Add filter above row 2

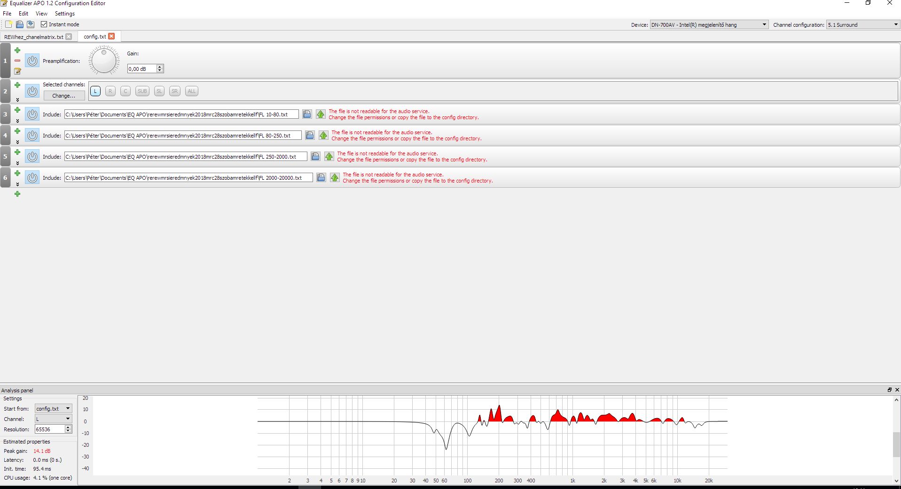(x=17, y=85)
